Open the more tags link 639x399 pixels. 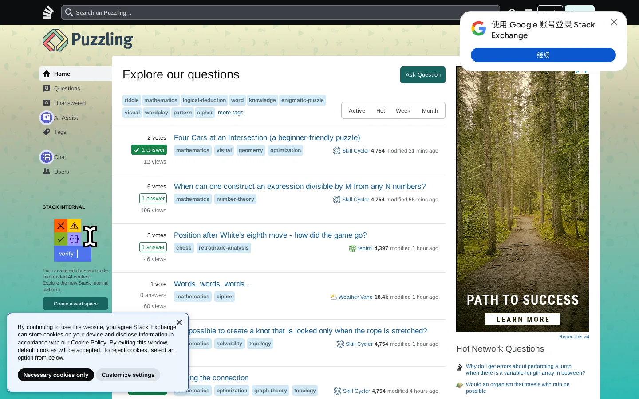231,113
